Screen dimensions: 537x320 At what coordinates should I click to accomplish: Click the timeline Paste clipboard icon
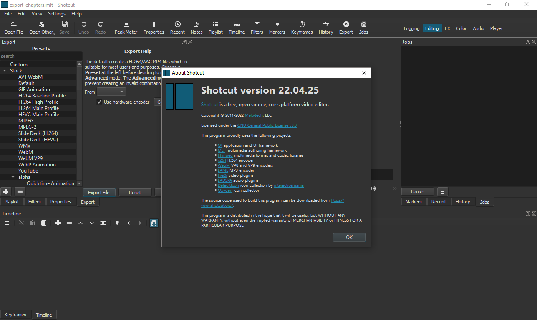44,223
